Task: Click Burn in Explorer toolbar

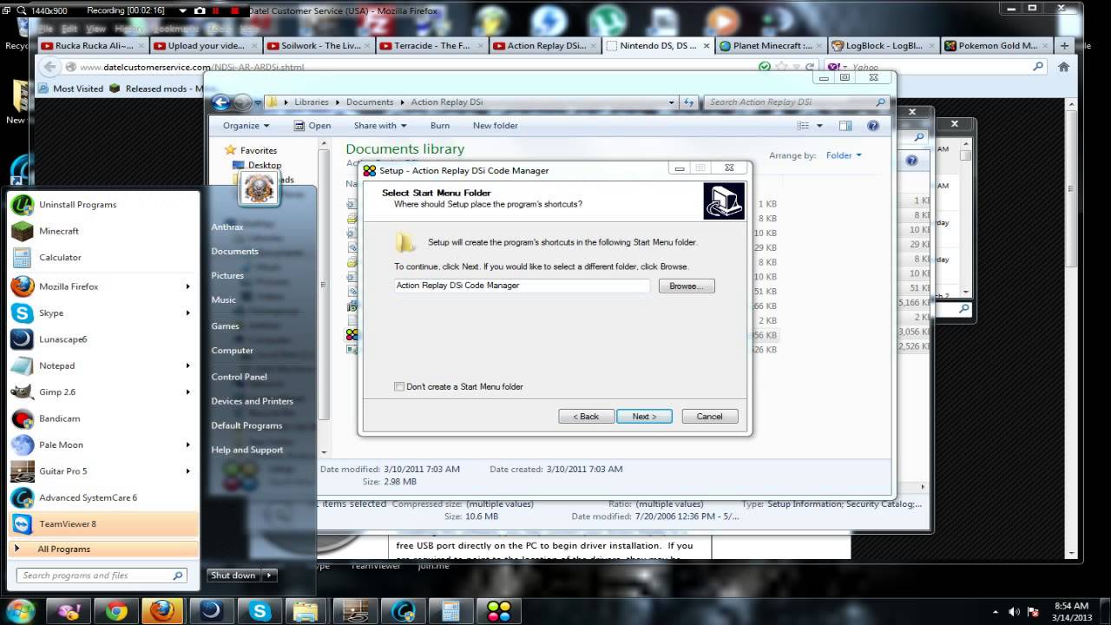Action: [440, 126]
